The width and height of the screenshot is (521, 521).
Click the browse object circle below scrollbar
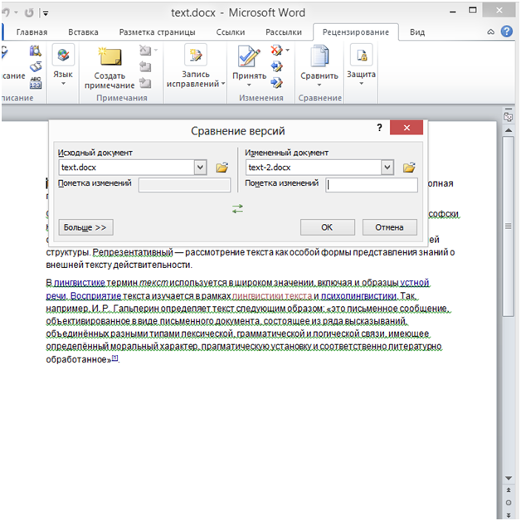[509, 503]
